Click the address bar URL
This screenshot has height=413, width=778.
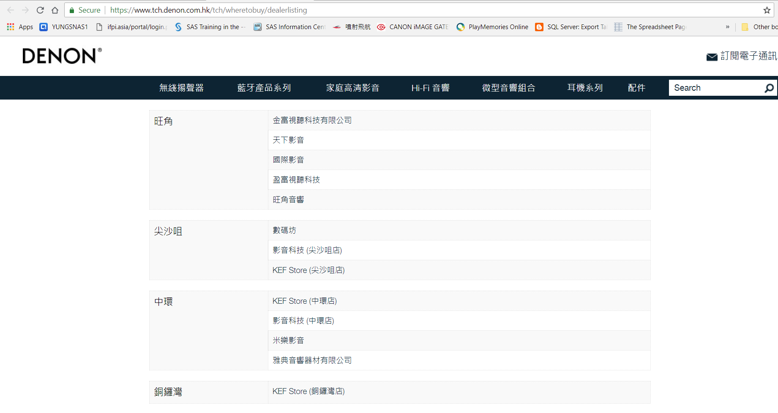click(x=208, y=10)
